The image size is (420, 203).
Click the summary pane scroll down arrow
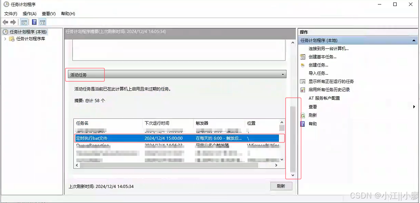coord(292,175)
